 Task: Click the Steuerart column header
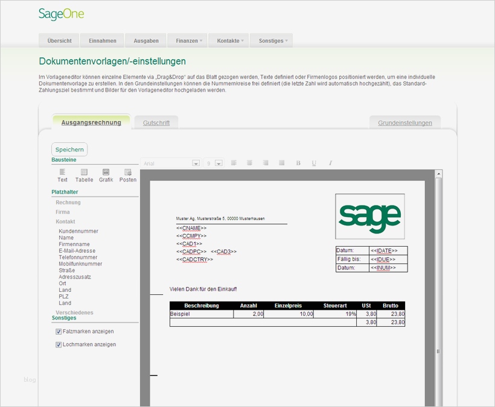(335, 306)
